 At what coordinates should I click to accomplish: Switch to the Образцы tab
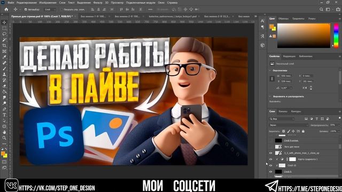[x=283, y=19]
